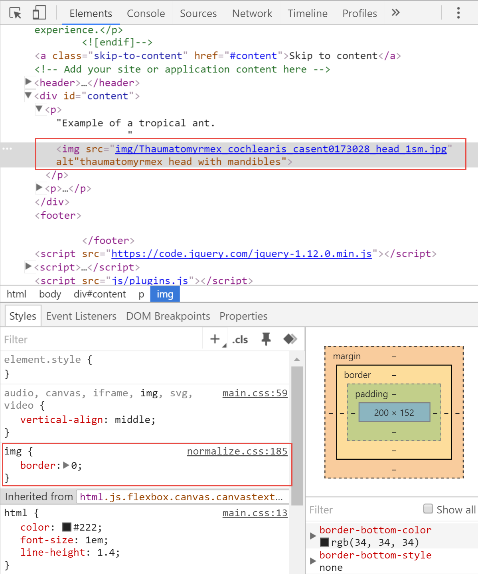Image resolution: width=478 pixels, height=574 pixels.
Task: Toggle the device toolbar icon
Action: coord(39,13)
